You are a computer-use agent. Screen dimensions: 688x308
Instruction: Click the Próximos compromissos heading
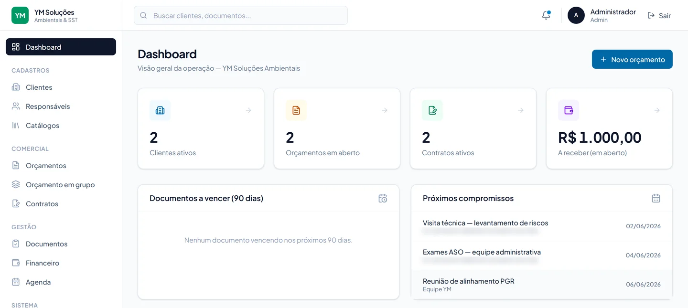[x=468, y=198]
